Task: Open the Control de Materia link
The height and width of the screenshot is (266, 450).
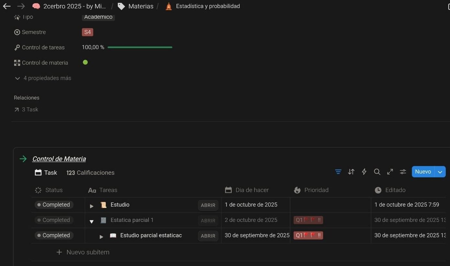Action: (59, 159)
